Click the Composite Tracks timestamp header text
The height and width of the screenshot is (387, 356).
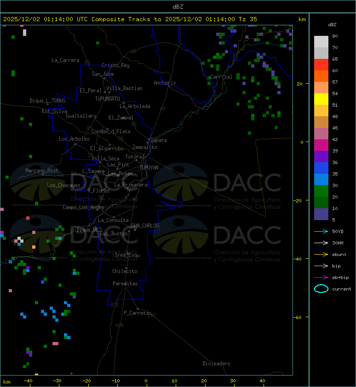(130, 19)
